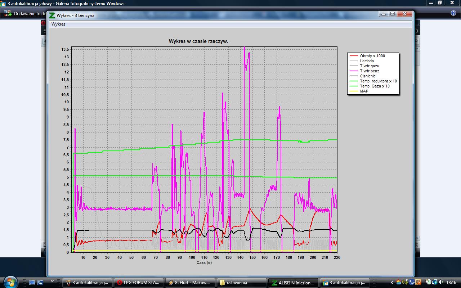Maximize the Wykres - 3 benzyna window
Viewport: 461px width, 288px height.
pos(393,14)
